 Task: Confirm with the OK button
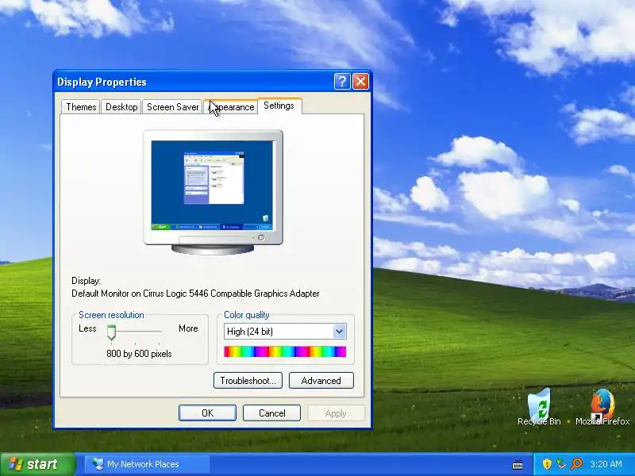207,413
